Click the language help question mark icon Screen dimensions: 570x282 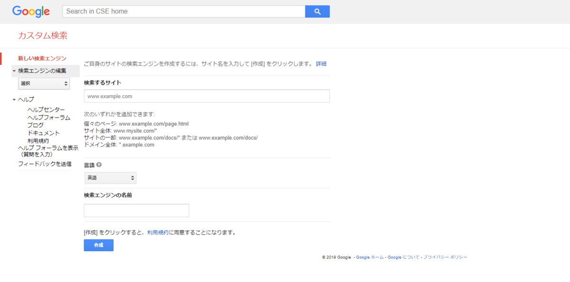pyautogui.click(x=99, y=165)
